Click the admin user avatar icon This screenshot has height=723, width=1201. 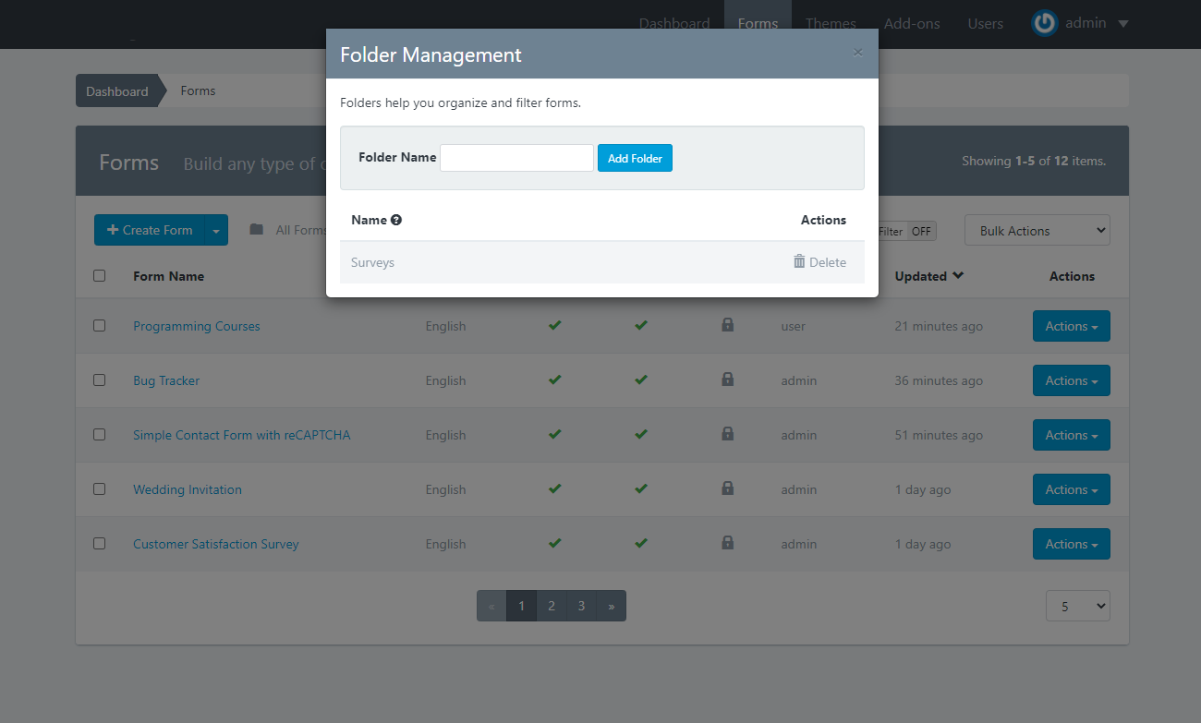tap(1044, 23)
